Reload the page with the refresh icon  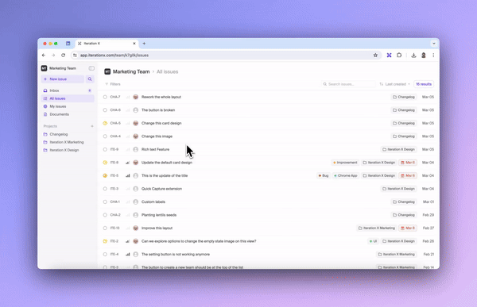click(x=63, y=56)
